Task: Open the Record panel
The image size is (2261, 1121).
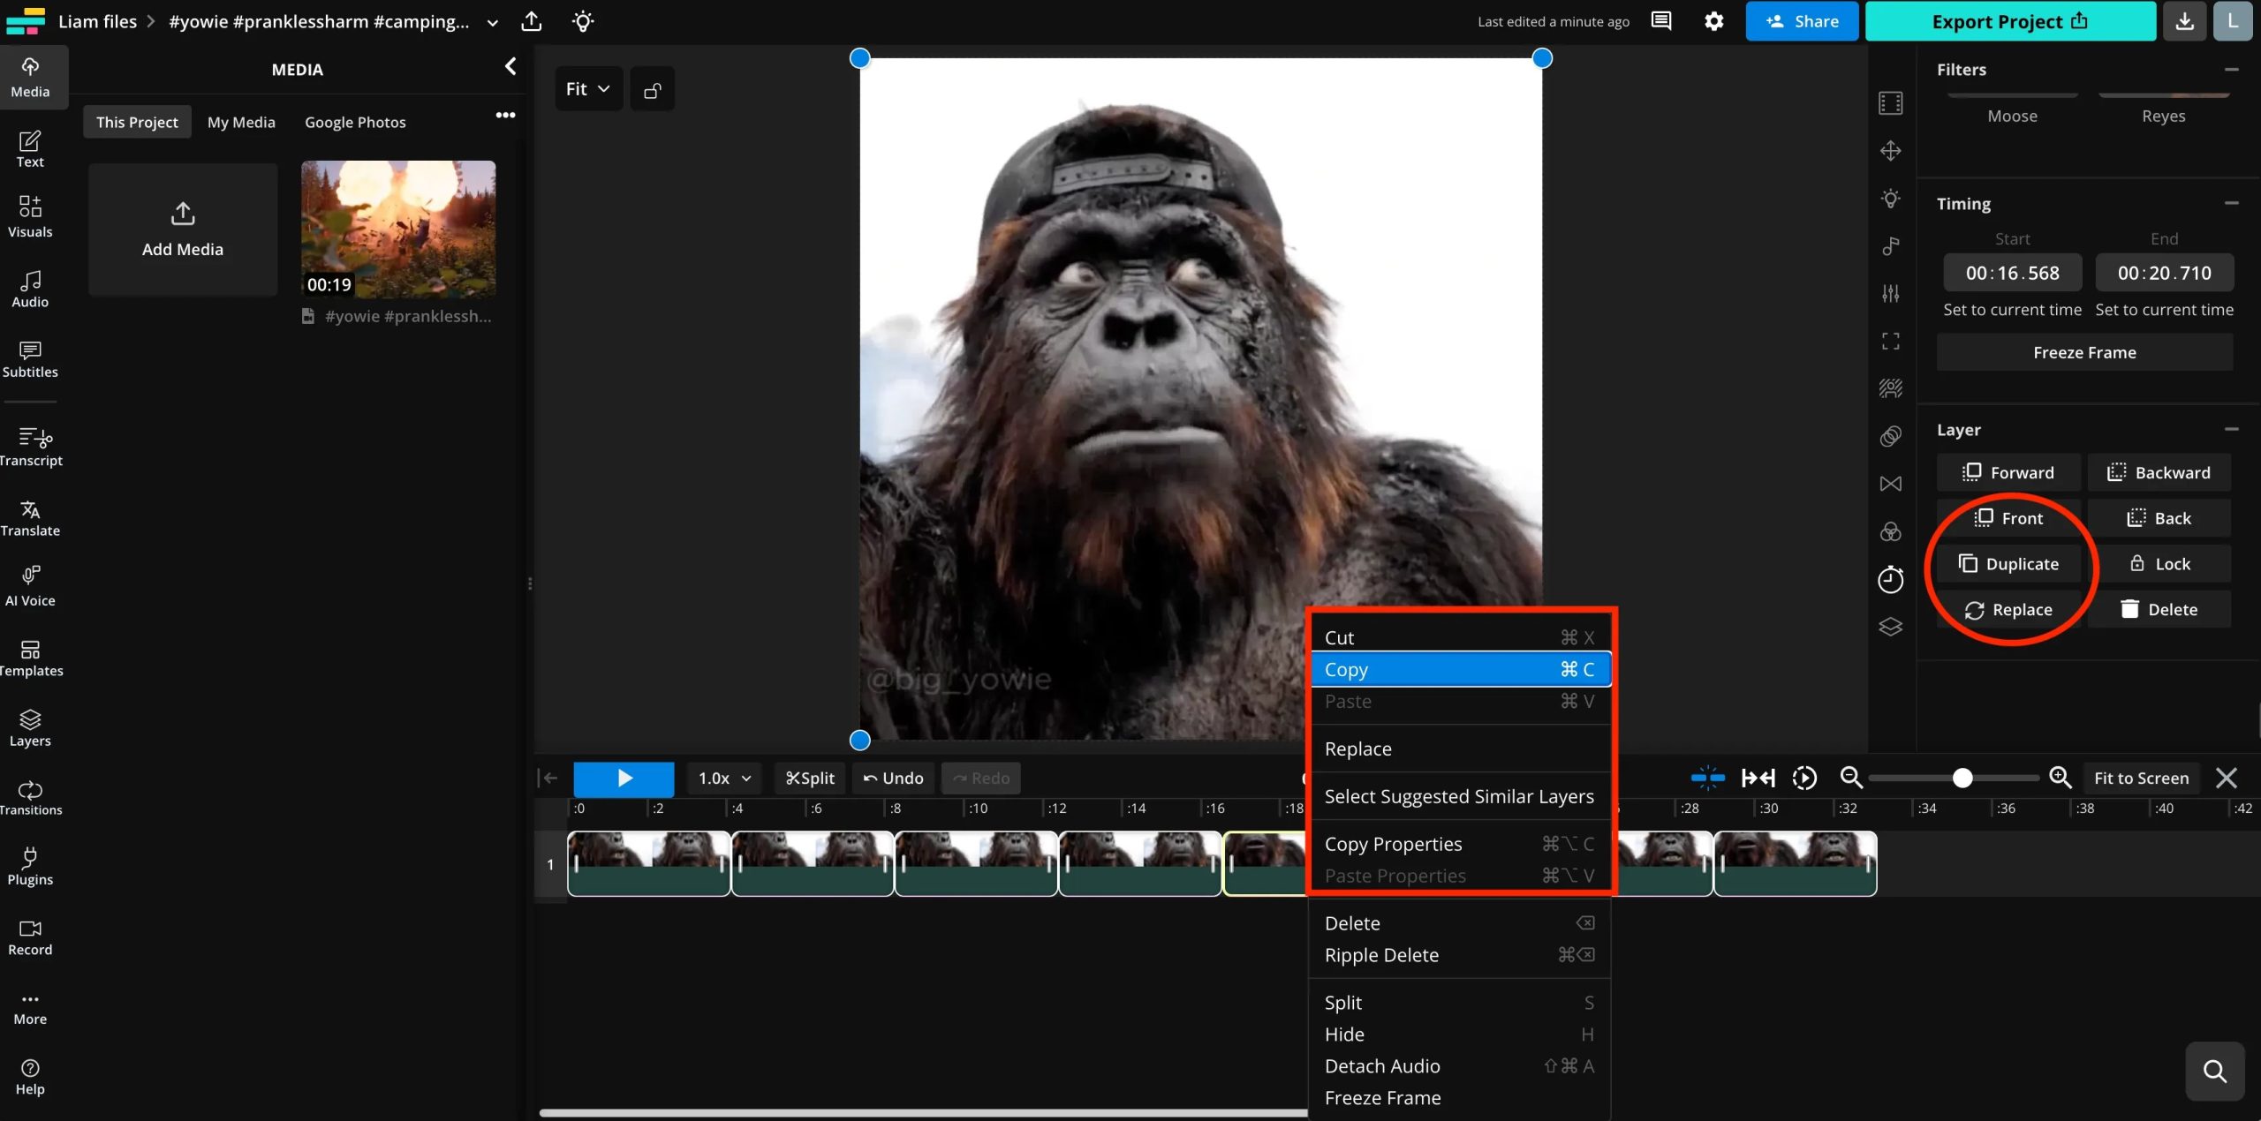Action: click(30, 937)
